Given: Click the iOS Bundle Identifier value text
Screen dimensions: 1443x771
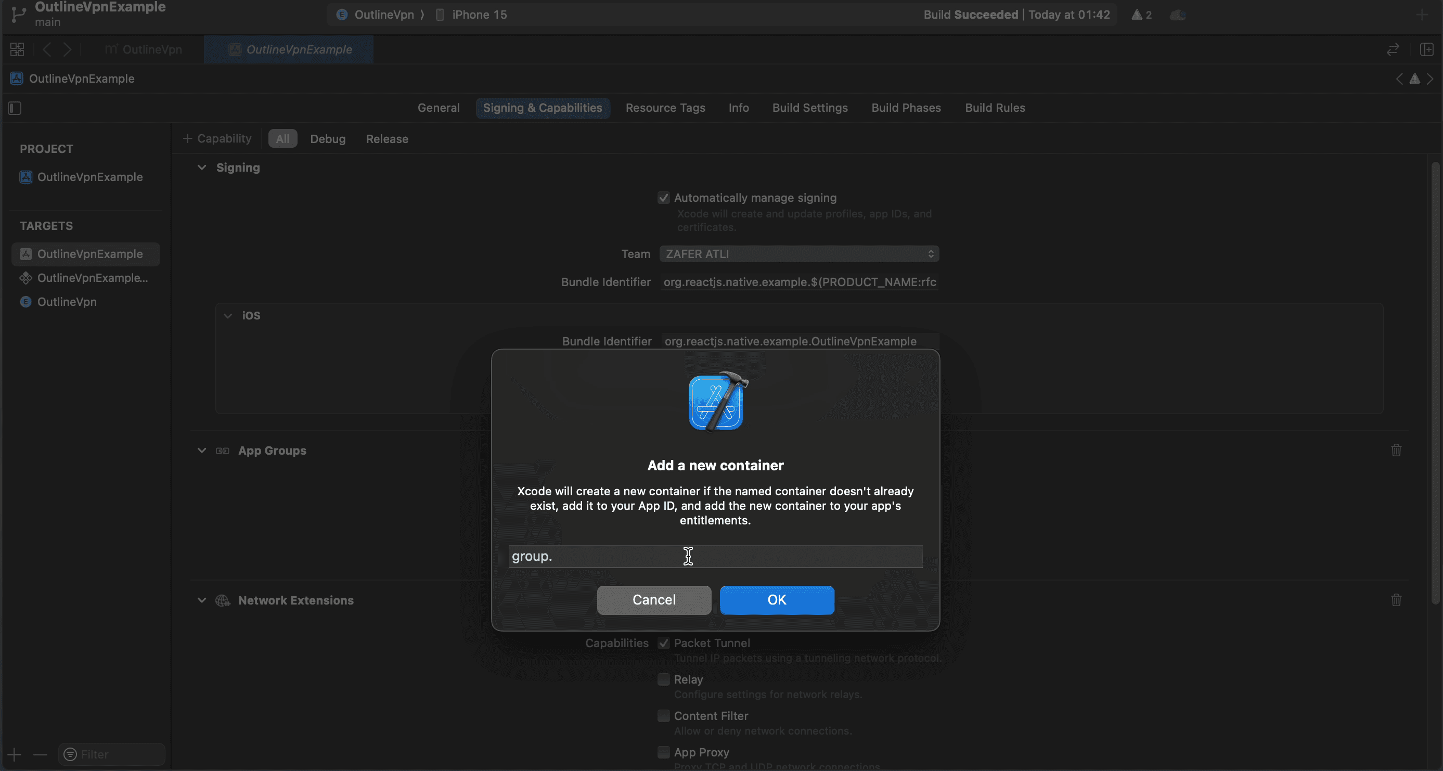Looking at the screenshot, I should (790, 341).
